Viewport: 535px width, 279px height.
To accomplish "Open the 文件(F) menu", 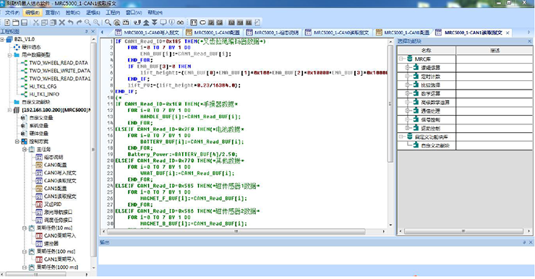I will pos(12,12).
